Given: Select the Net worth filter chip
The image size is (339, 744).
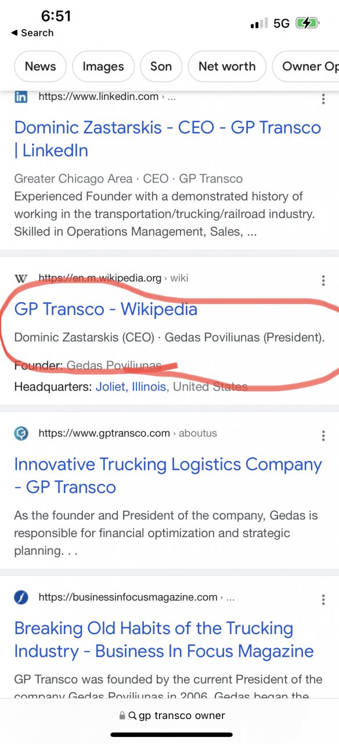Looking at the screenshot, I should point(227,66).
